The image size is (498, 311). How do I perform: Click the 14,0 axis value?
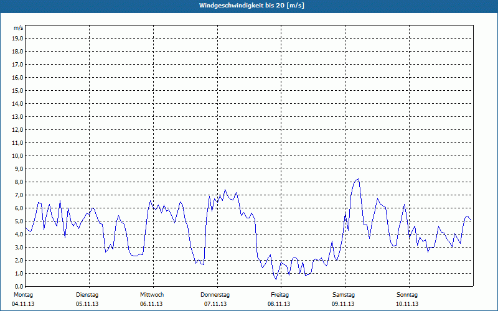[17, 103]
